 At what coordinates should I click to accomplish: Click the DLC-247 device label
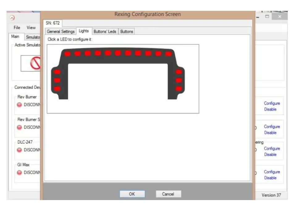point(25,142)
